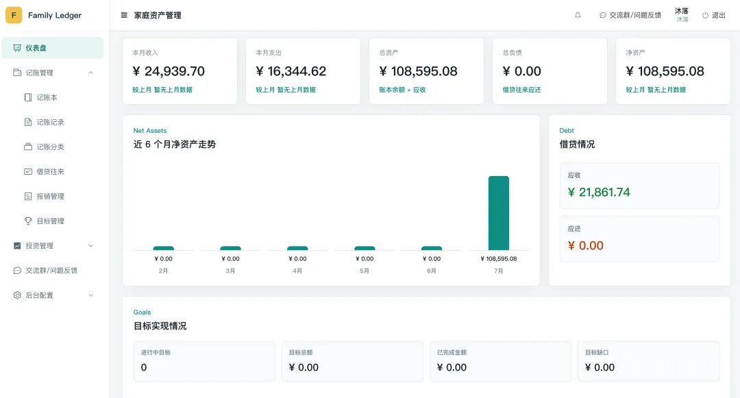Image resolution: width=740 pixels, height=398 pixels.
Task: Click the 目标缺口 ¥ 0.00 box
Action: pyautogui.click(x=649, y=361)
